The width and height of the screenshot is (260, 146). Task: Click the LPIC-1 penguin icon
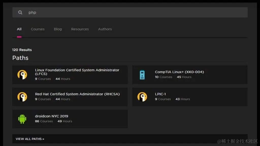[x=142, y=97]
